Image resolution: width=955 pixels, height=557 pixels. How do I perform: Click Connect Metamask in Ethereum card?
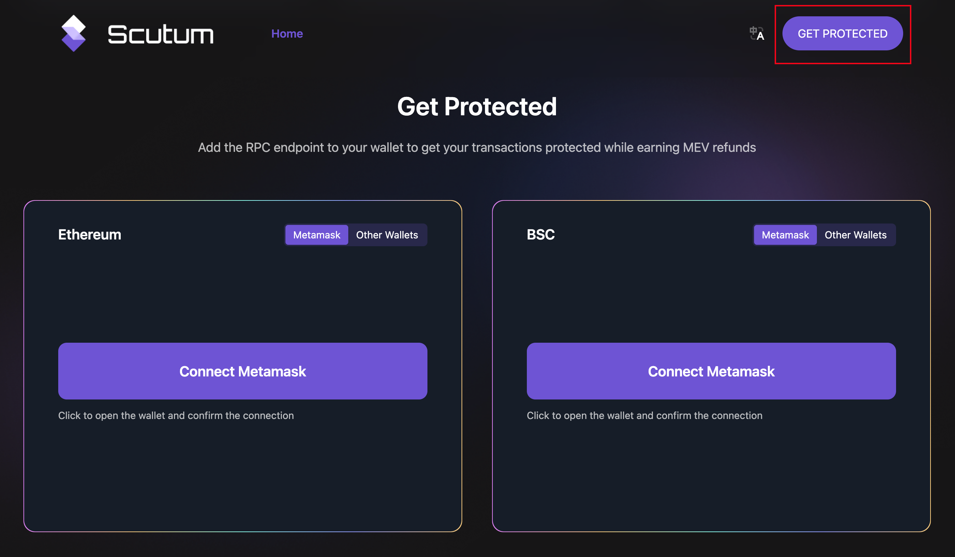(x=242, y=371)
